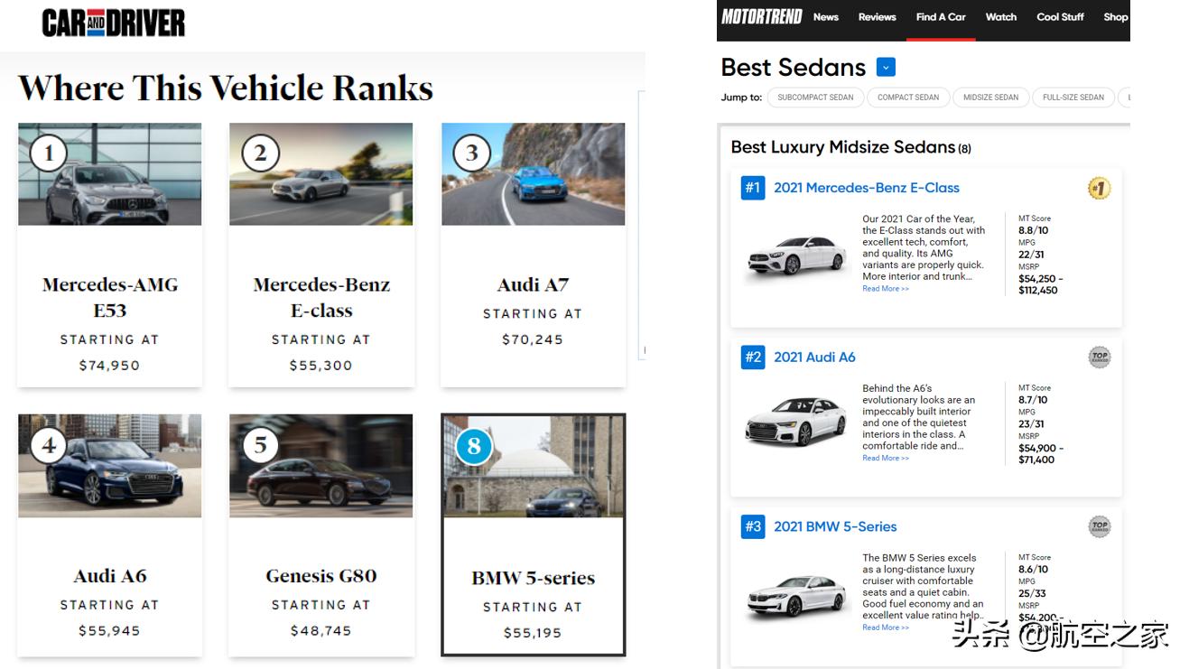
Task: Open the BMW 5-series photo in Car and Driver
Action: click(533, 467)
